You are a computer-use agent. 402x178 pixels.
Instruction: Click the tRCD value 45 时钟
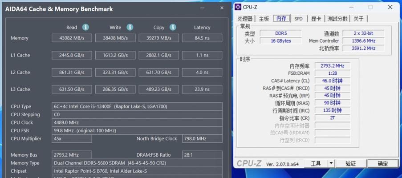(332, 88)
